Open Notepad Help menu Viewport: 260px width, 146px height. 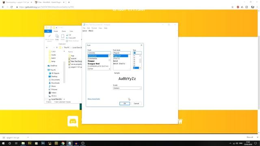tap(106, 28)
